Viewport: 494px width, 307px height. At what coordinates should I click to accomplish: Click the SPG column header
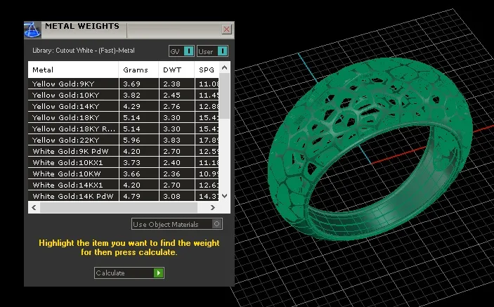[207, 70]
